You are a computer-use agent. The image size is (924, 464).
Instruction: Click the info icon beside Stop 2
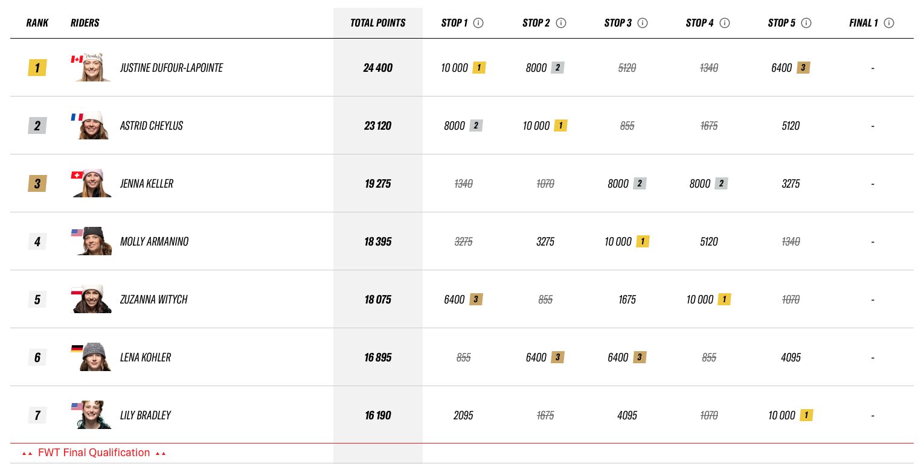pyautogui.click(x=561, y=23)
